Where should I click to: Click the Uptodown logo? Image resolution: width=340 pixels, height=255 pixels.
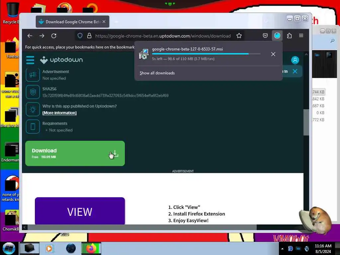pos(61,60)
